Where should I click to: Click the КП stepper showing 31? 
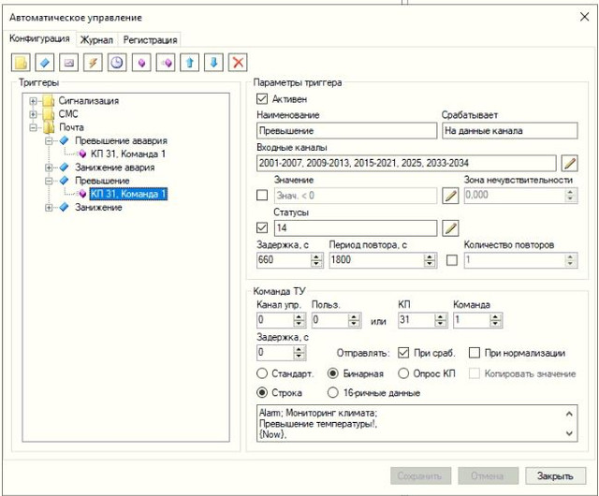coord(423,320)
